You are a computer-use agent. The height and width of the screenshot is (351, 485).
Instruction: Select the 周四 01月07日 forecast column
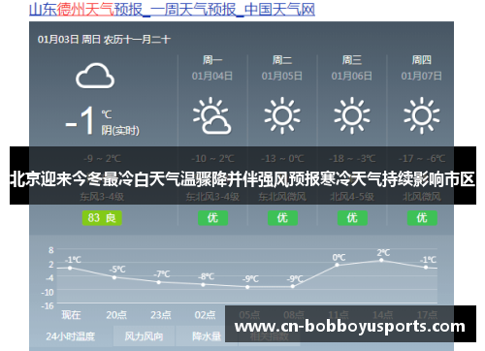(421, 141)
